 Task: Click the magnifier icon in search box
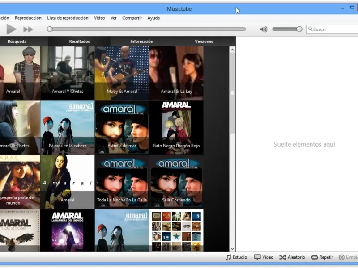tap(310, 29)
